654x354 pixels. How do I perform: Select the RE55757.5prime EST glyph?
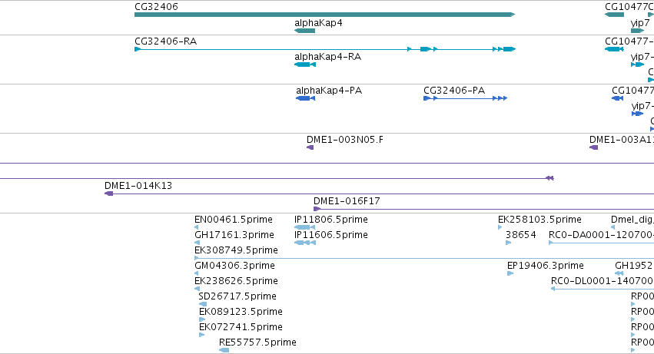pos(224,350)
